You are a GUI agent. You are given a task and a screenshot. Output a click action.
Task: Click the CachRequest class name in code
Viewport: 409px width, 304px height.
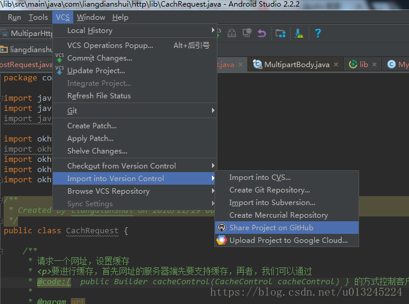click(x=92, y=230)
